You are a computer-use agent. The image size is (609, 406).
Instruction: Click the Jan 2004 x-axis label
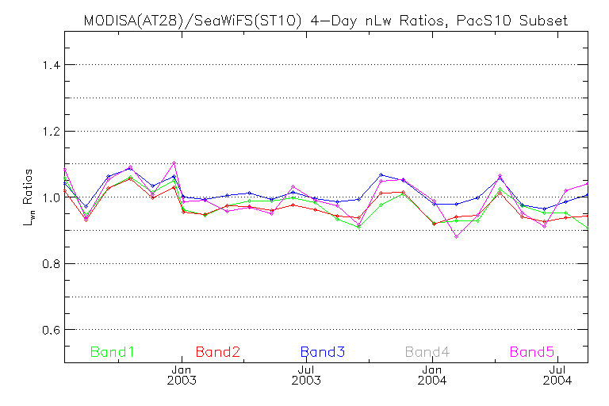click(432, 375)
